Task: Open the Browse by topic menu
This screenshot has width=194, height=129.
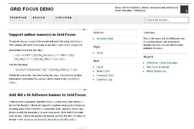Action: (39, 18)
